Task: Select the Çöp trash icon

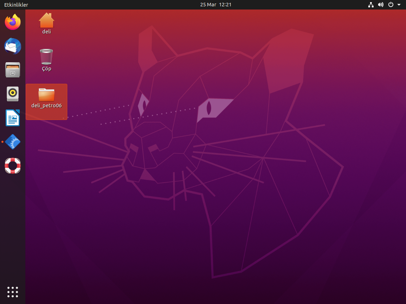Action: 47,60
